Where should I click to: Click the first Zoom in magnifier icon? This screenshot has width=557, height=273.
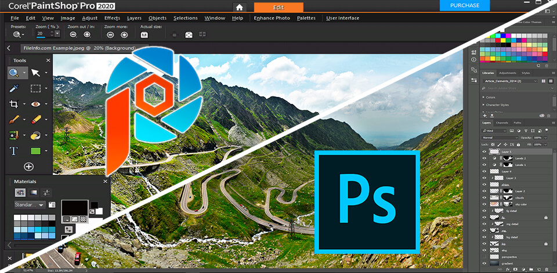[87, 34]
